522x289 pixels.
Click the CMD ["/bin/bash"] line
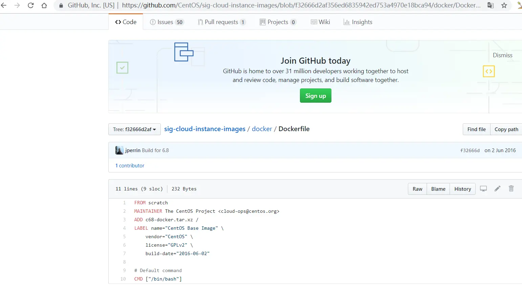[158, 279]
